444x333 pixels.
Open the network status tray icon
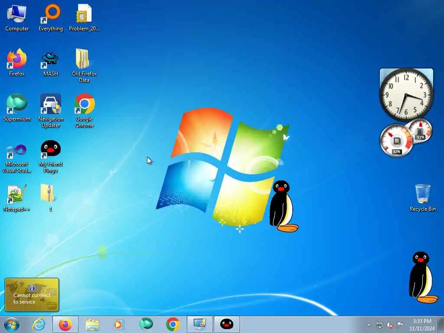tap(379, 325)
